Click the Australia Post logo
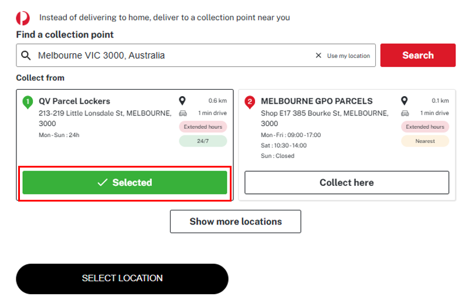Viewport: 476px width, 300px height. point(23,18)
